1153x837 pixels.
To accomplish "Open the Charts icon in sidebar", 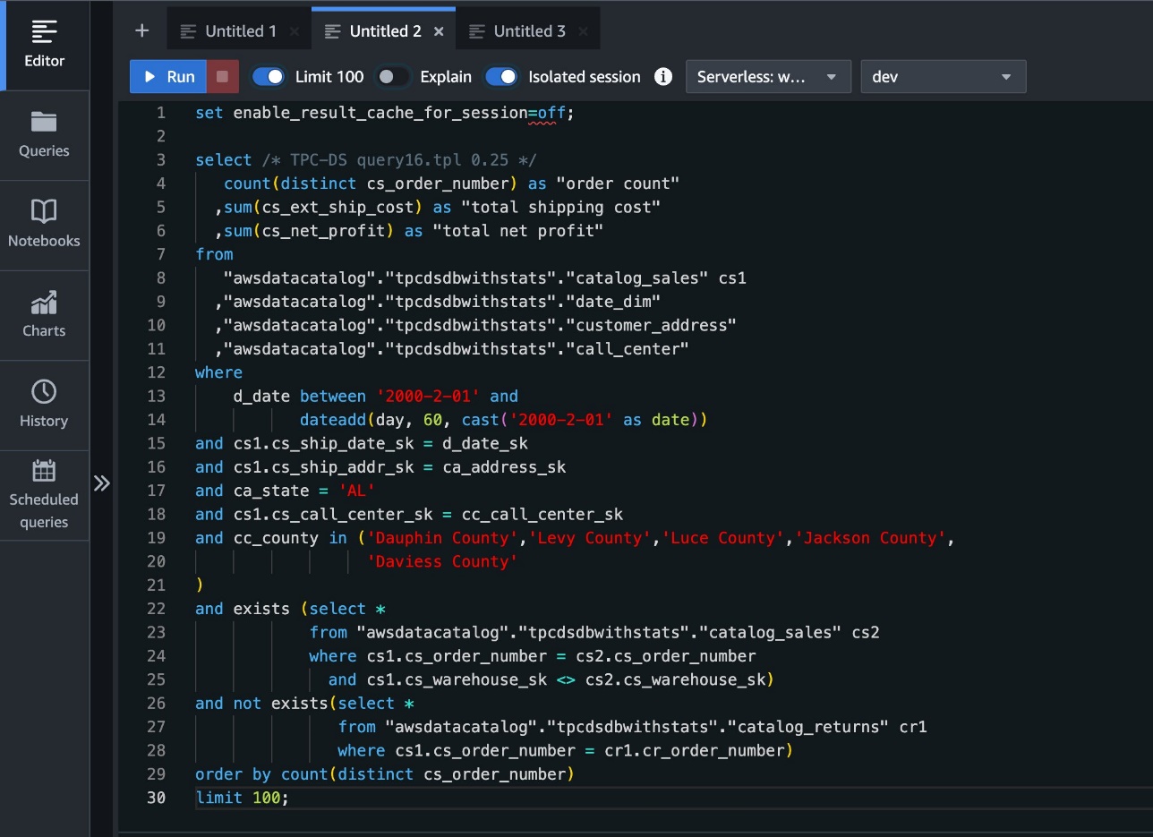I will [x=44, y=303].
